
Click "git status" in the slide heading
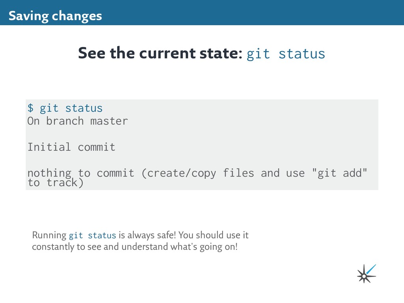click(x=286, y=54)
